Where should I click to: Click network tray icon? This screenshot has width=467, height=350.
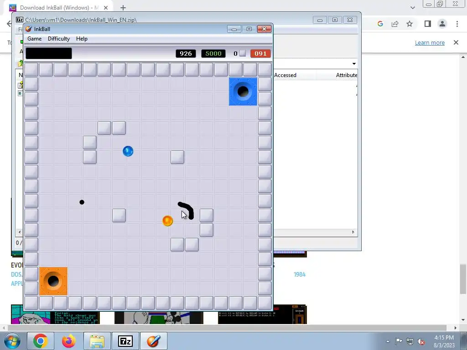coord(410,341)
